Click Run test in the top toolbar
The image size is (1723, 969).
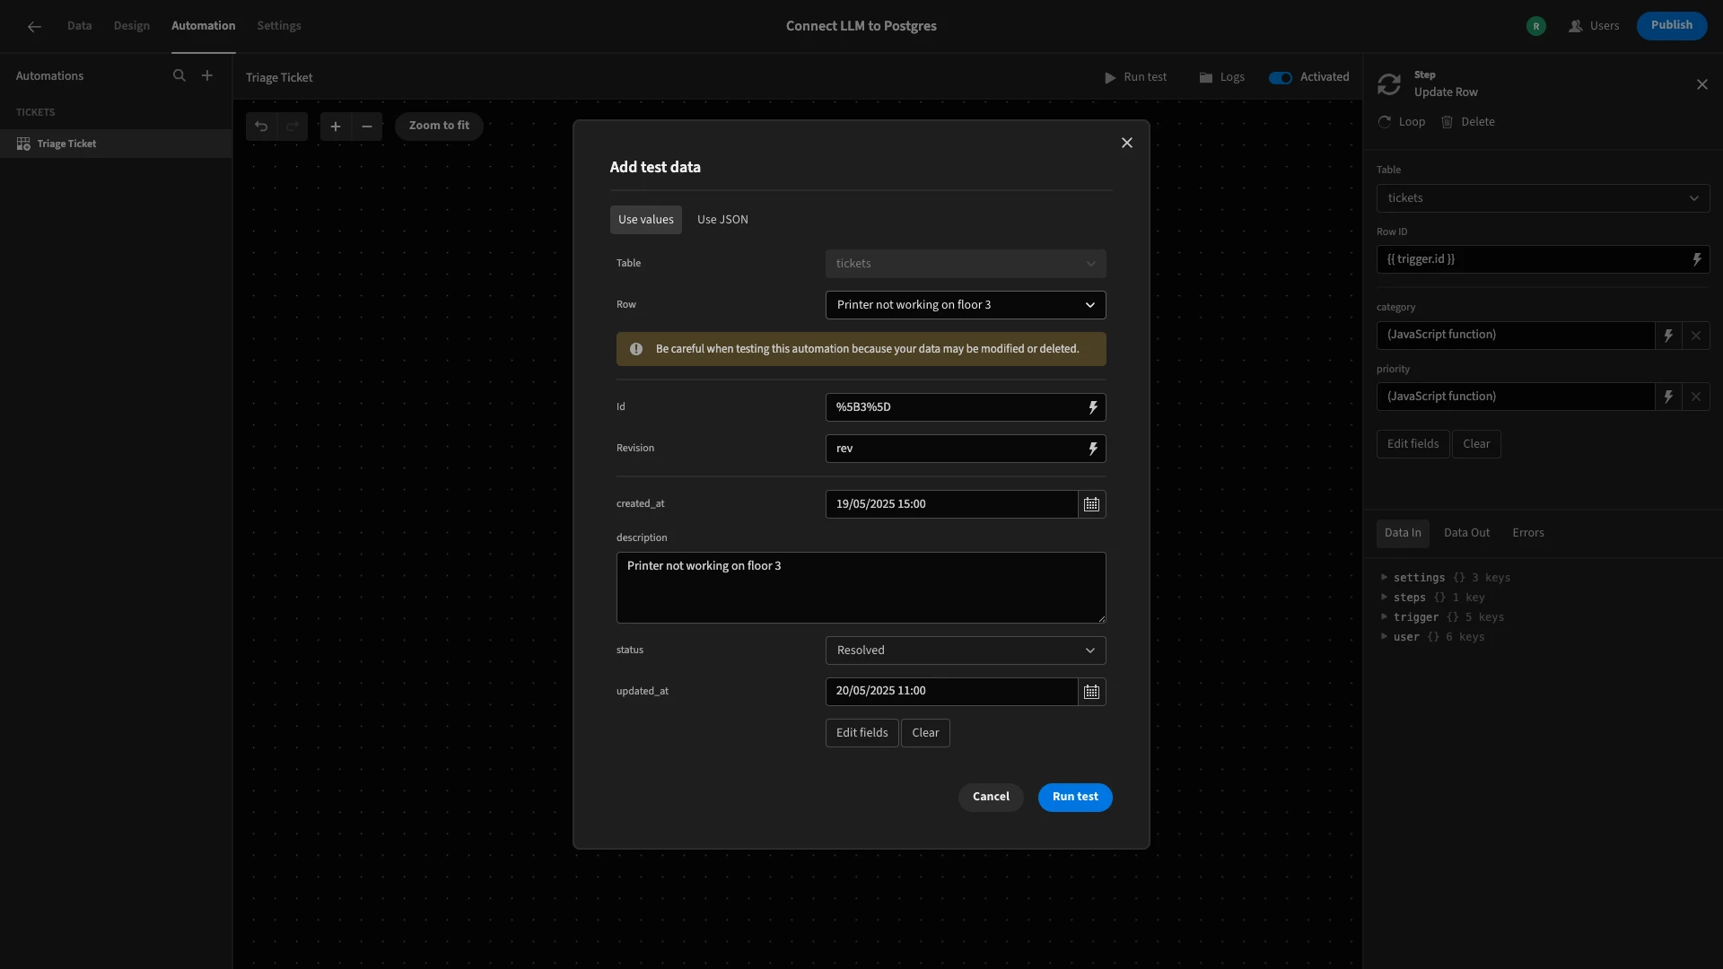point(1135,78)
